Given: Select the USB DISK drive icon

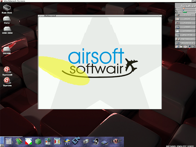Looking at the screenshot, I should click(7, 30).
